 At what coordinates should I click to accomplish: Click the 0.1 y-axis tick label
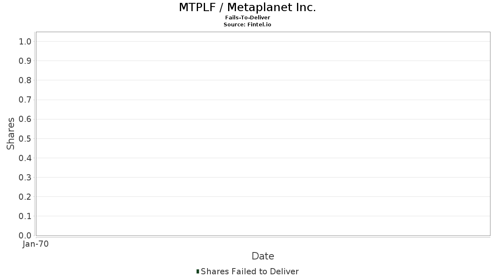(25, 216)
